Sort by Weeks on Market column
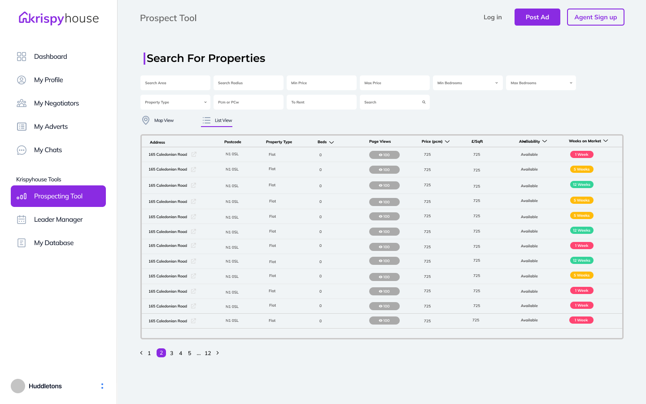The height and width of the screenshot is (404, 646). [x=588, y=141]
